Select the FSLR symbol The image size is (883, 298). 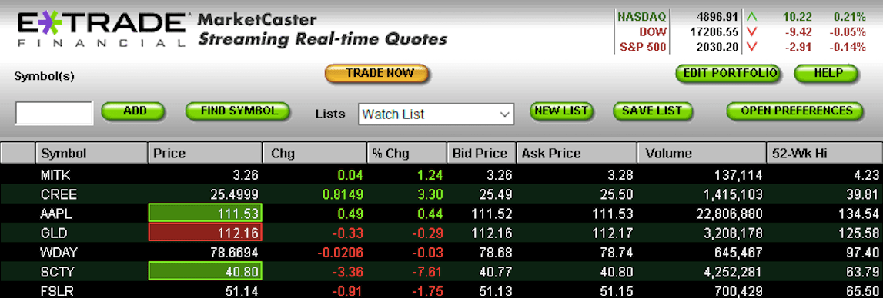tap(57, 291)
